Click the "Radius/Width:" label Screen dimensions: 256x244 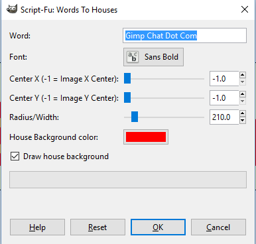point(34,117)
